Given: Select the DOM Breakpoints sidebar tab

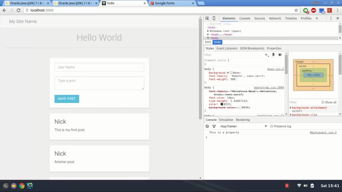Looking at the screenshot, I should click(252, 48).
